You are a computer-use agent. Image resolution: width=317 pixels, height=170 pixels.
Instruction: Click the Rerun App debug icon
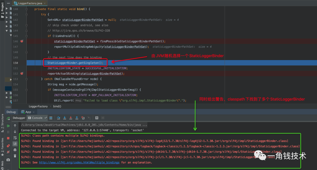tap(8, 118)
